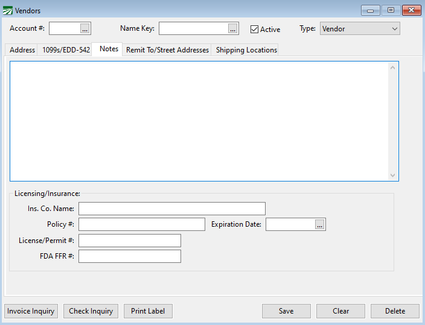Go to the Shipping Locations tab
The image size is (425, 325).
click(246, 50)
